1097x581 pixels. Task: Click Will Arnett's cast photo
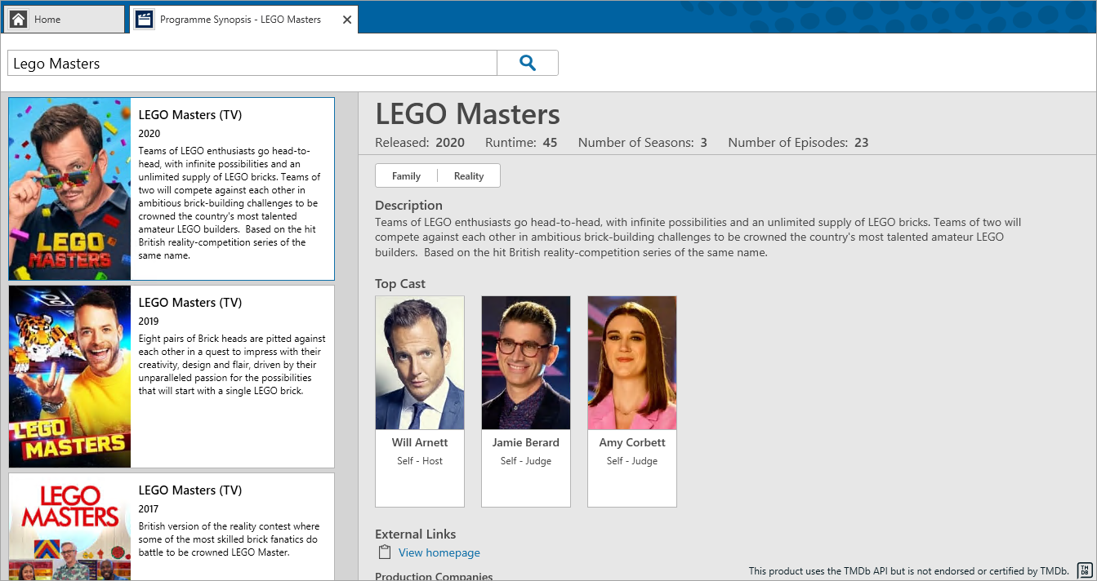click(x=420, y=363)
